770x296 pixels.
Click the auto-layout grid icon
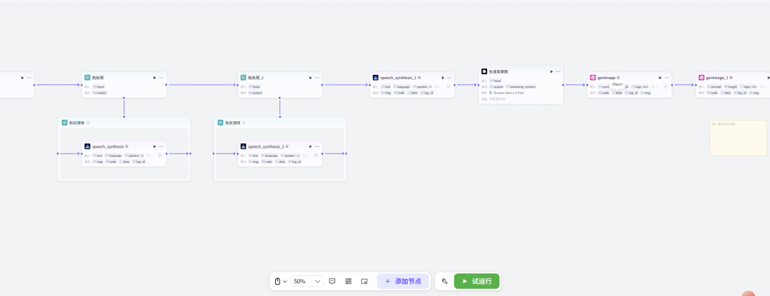(x=348, y=281)
